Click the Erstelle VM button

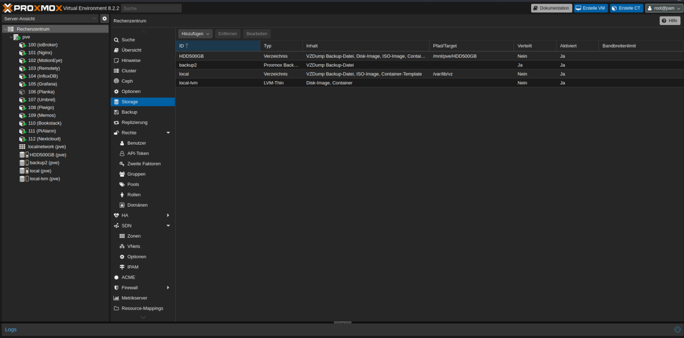[x=591, y=8]
